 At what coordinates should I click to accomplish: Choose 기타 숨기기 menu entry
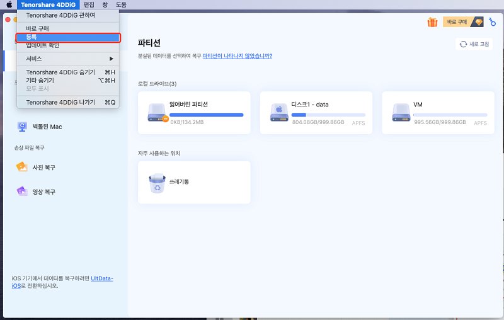pos(68,81)
